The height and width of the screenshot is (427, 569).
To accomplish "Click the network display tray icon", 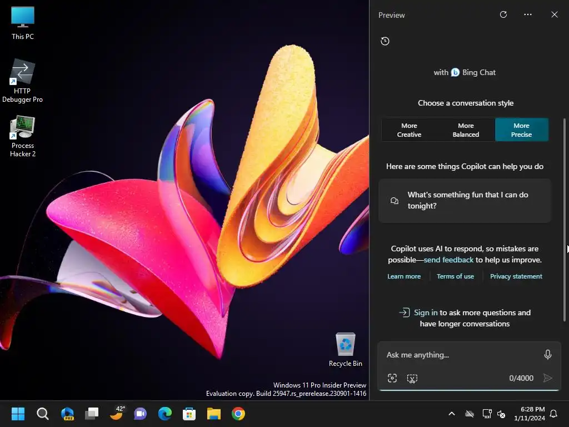I will point(487,414).
